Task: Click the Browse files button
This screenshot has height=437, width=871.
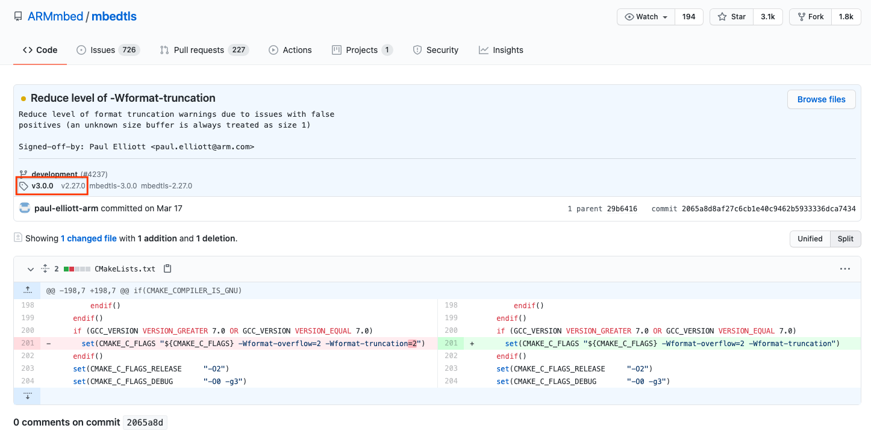Action: tap(821, 99)
